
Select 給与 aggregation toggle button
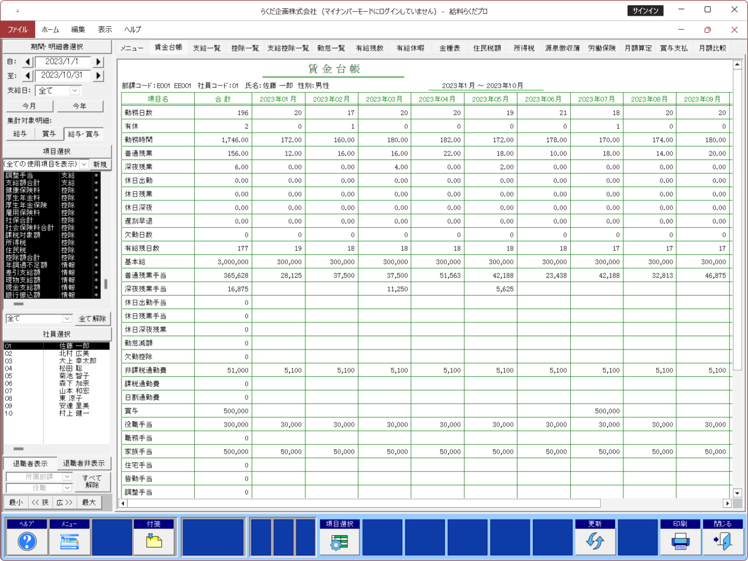(x=20, y=134)
